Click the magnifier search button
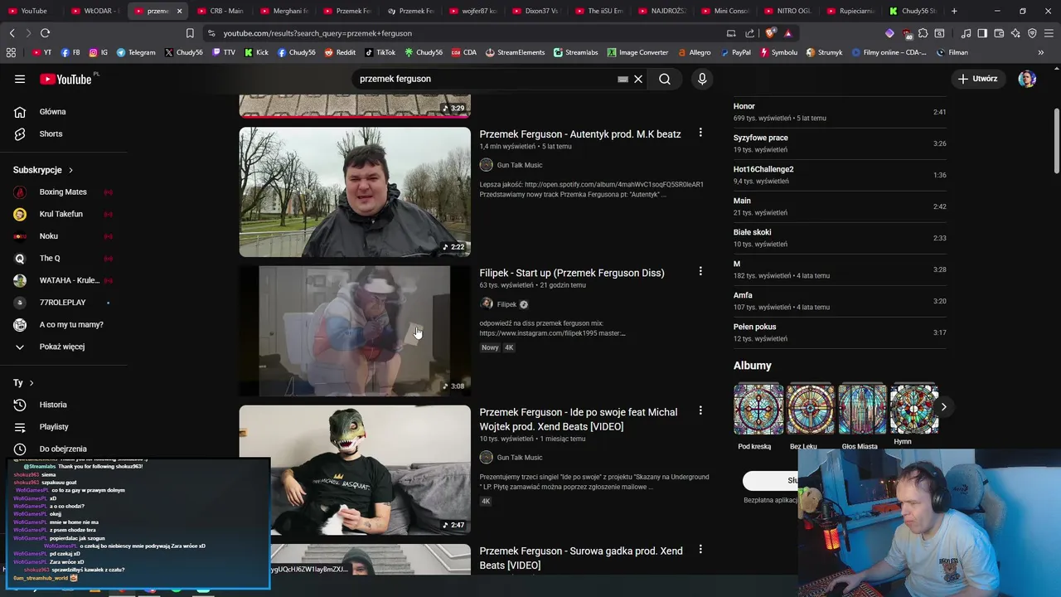The height and width of the screenshot is (597, 1061). 665,79
